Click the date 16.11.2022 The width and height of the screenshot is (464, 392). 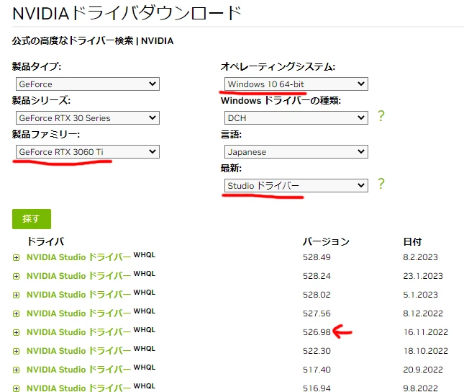pos(426,332)
